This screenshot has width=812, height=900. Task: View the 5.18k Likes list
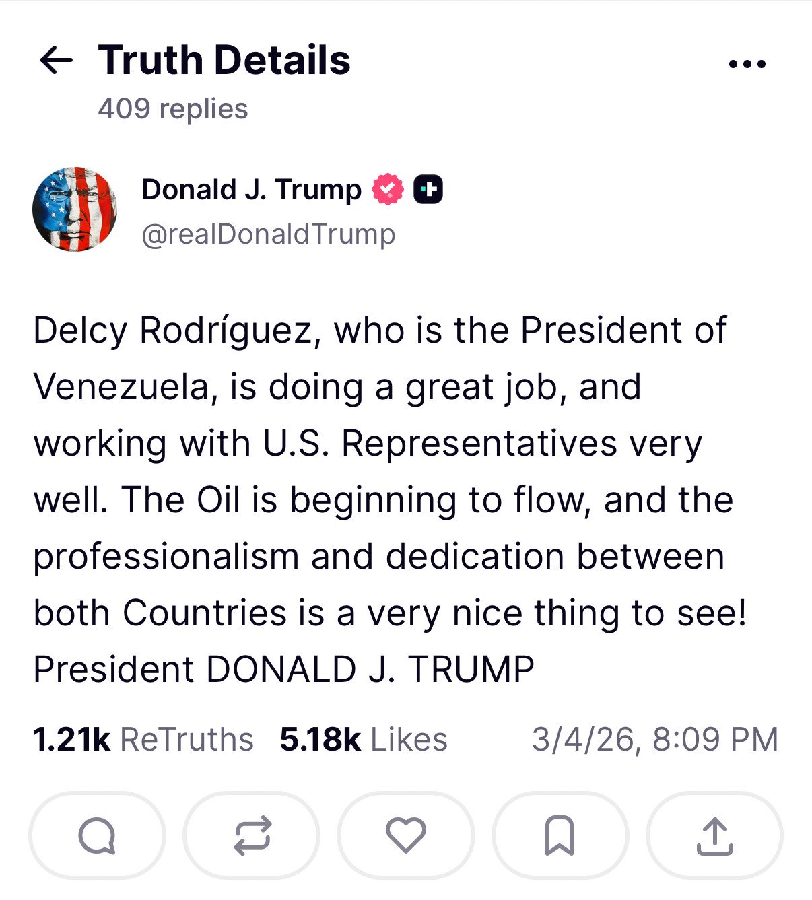pos(364,739)
